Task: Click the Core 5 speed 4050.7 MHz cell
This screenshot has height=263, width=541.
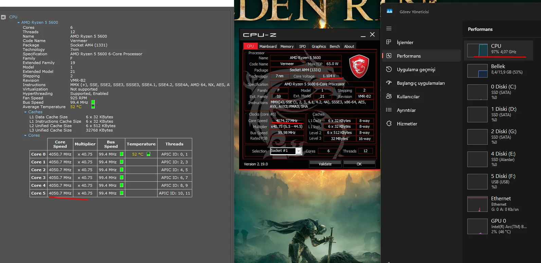Action: click(60, 193)
